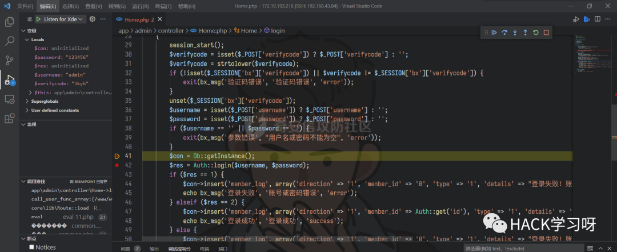Image resolution: width=617 pixels, height=252 pixels.
Task: Enable the Notices breakpoint checkbox
Action: tap(32, 247)
